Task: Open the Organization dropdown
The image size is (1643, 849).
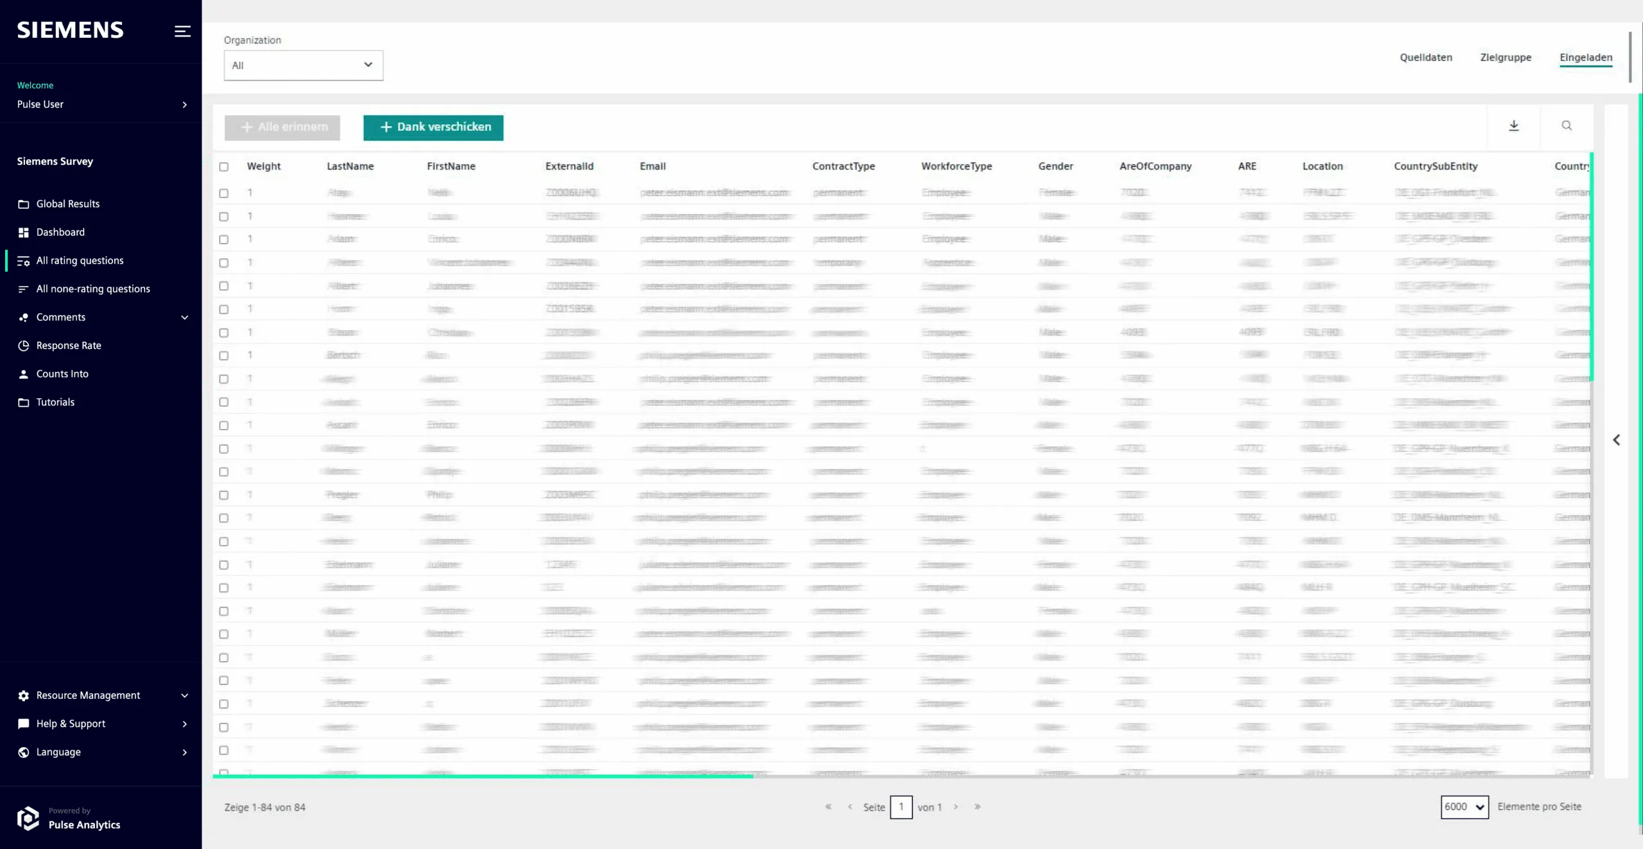Action: pyautogui.click(x=303, y=65)
